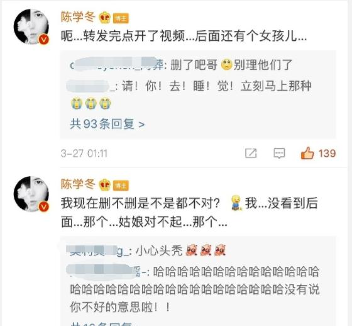
Task: Tap the orange verified badge on second avatar
Action: [x=43, y=206]
